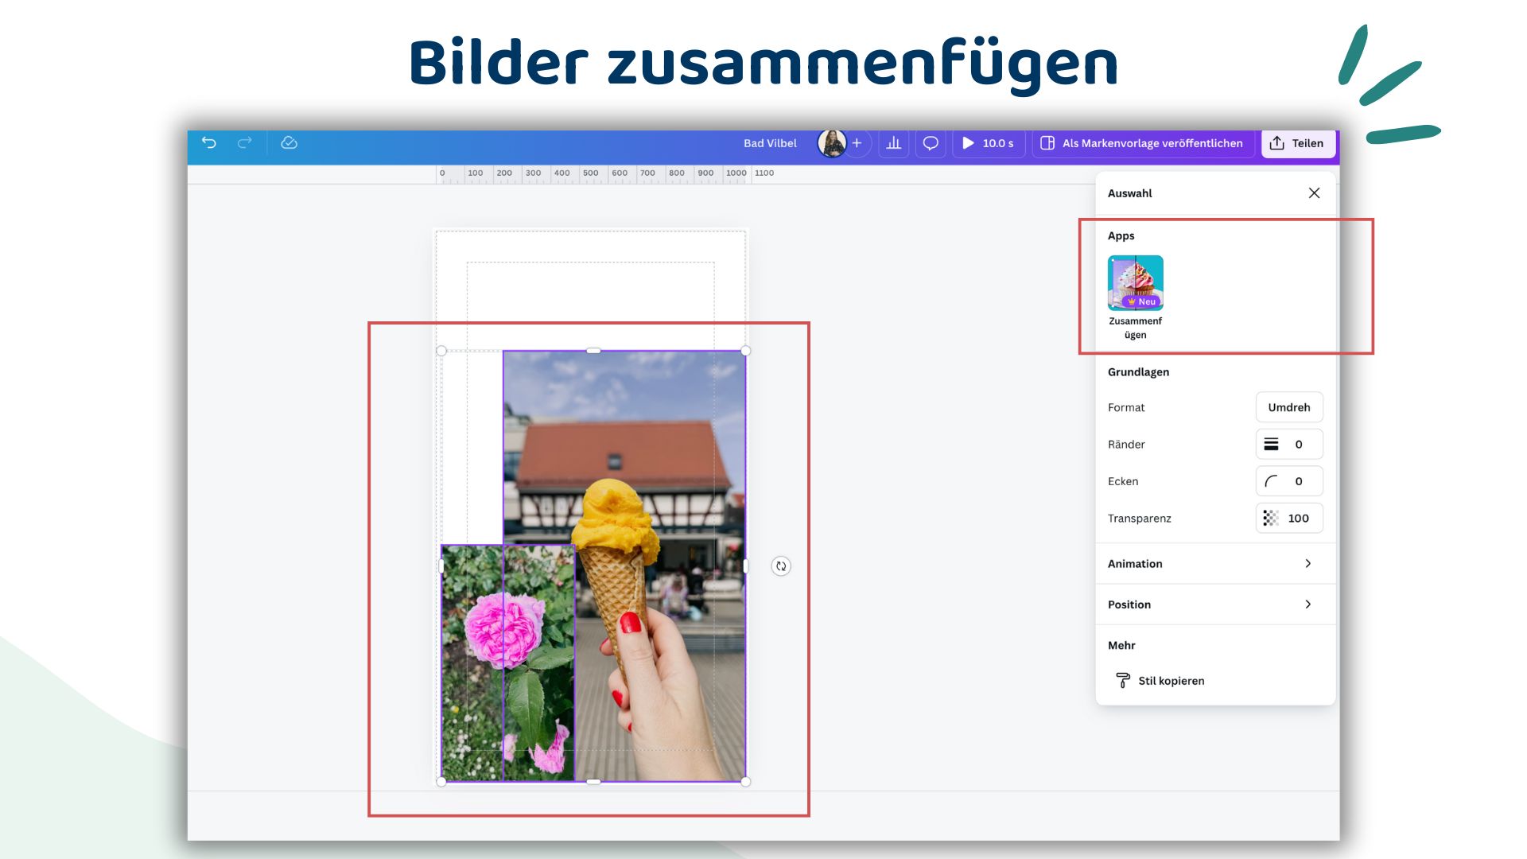Click the bar chart analytics icon
Viewport: 1527px width, 859px height.
pos(895,142)
